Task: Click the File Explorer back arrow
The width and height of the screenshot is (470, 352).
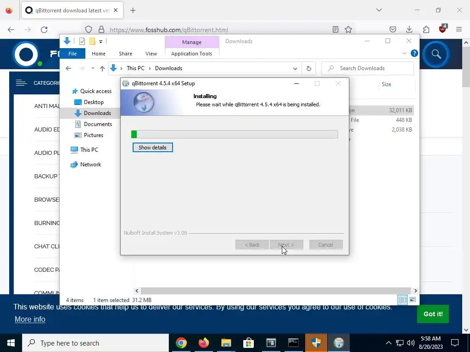Action: [68, 68]
